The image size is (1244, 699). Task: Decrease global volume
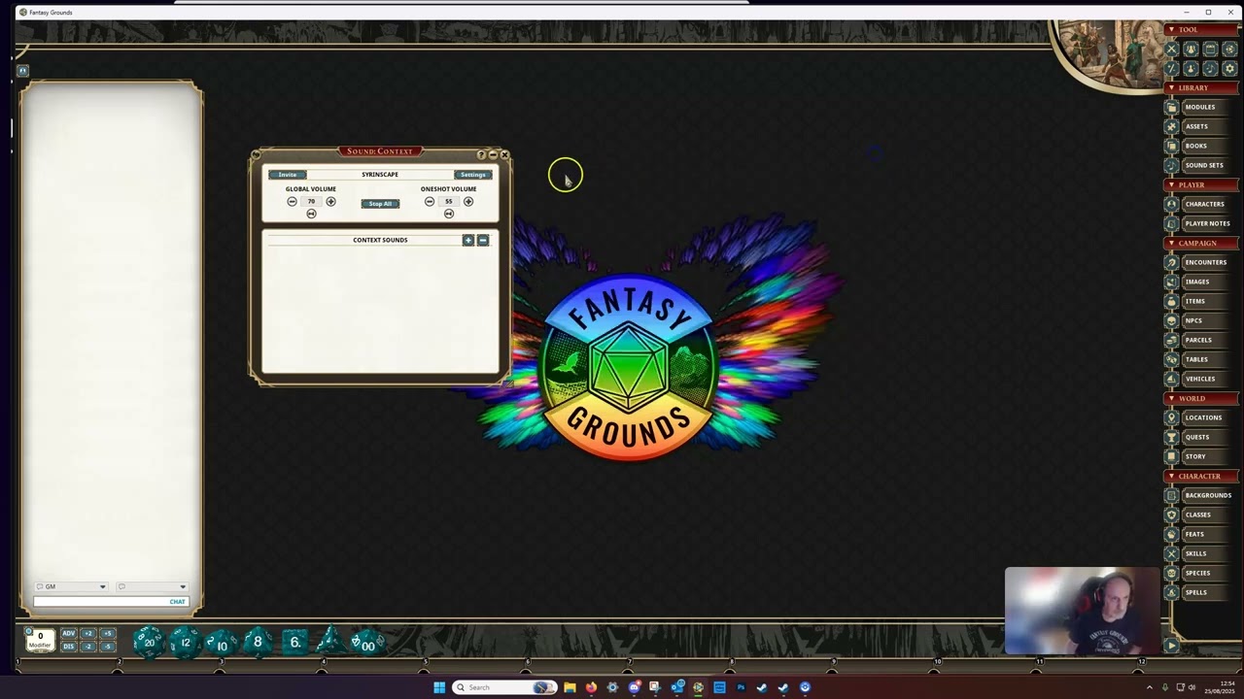(x=292, y=202)
